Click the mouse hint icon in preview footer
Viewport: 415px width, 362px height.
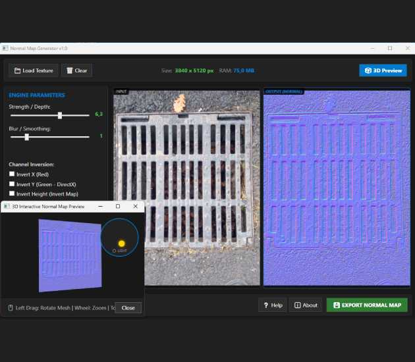click(11, 308)
